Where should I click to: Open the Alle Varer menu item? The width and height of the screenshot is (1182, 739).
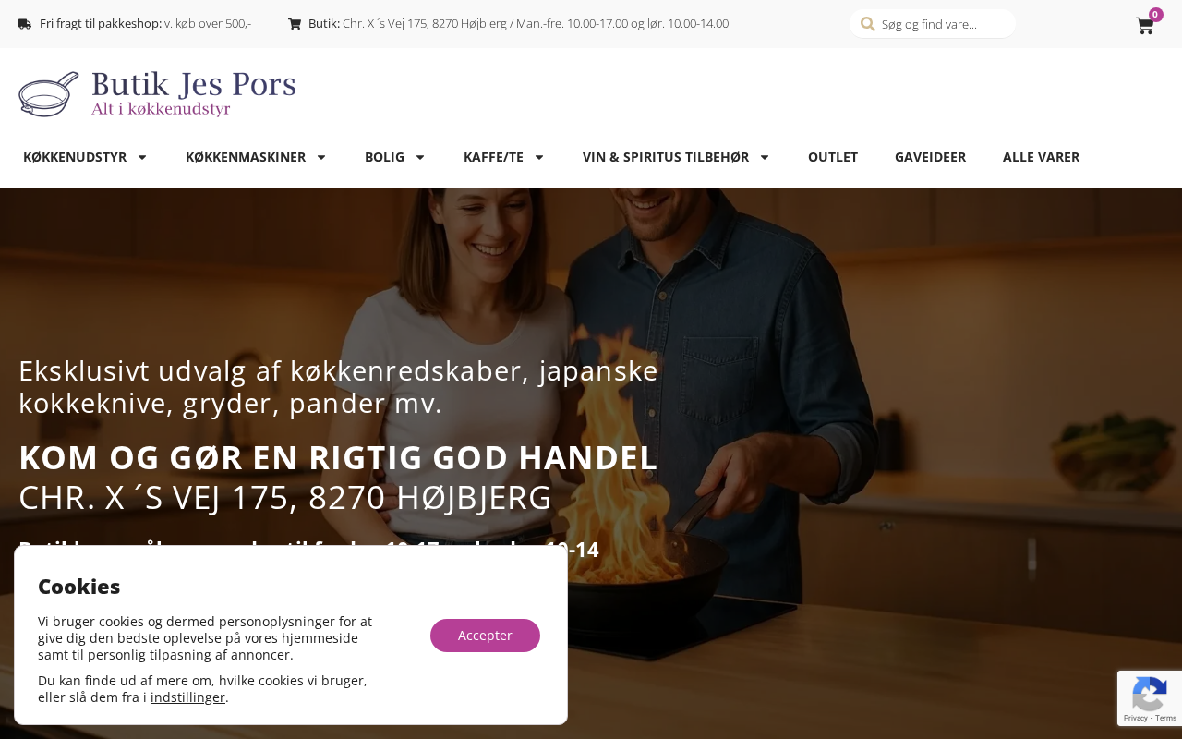tap(1041, 157)
